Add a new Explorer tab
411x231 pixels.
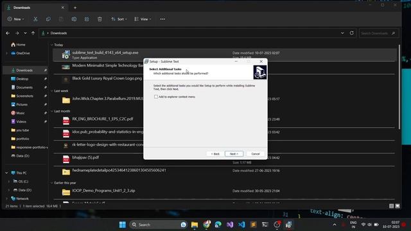[75, 8]
